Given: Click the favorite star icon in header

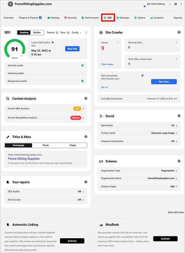Looking at the screenshot, I should 170,4.
